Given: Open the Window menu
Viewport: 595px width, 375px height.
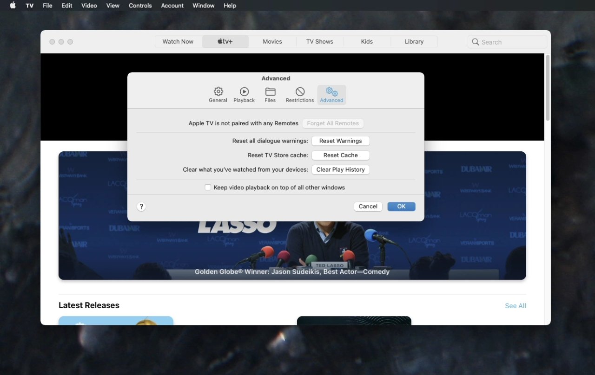Looking at the screenshot, I should [x=204, y=6].
